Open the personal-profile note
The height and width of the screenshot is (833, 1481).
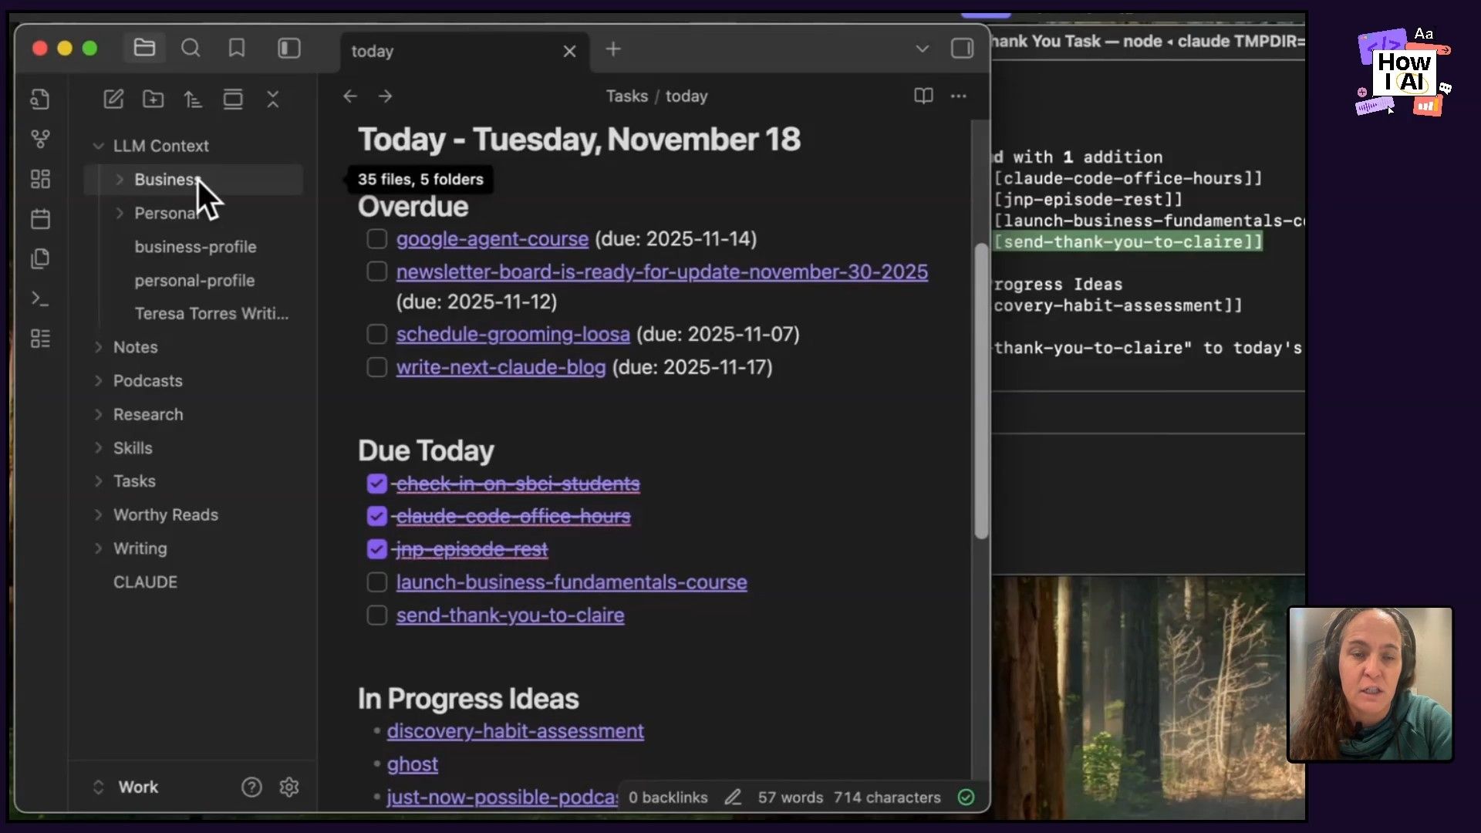click(194, 281)
